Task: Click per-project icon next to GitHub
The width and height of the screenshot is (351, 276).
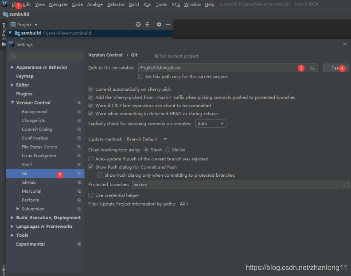Action: tap(79, 182)
